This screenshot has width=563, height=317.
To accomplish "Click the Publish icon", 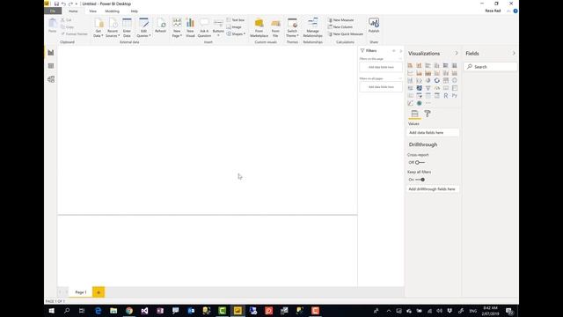I will coord(374,26).
